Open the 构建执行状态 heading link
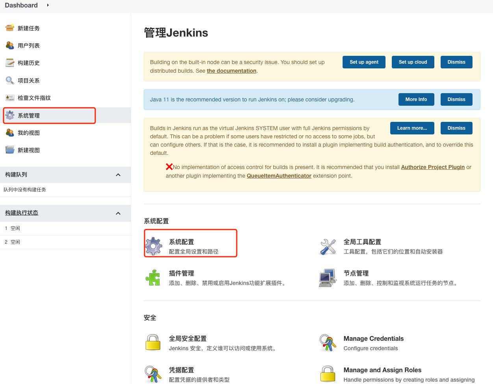This screenshot has width=493, height=384. pos(22,213)
